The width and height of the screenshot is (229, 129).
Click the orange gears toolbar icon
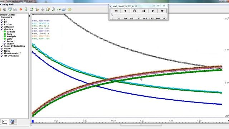(x=37, y=10)
